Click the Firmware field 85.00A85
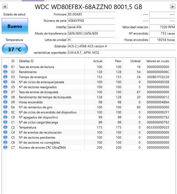The image size is (177, 194). 91,14
